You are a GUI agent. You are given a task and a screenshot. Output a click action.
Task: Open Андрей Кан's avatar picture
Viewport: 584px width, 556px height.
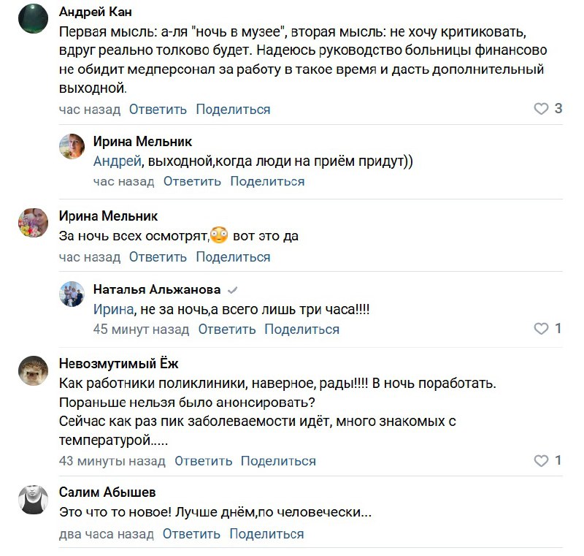click(32, 18)
